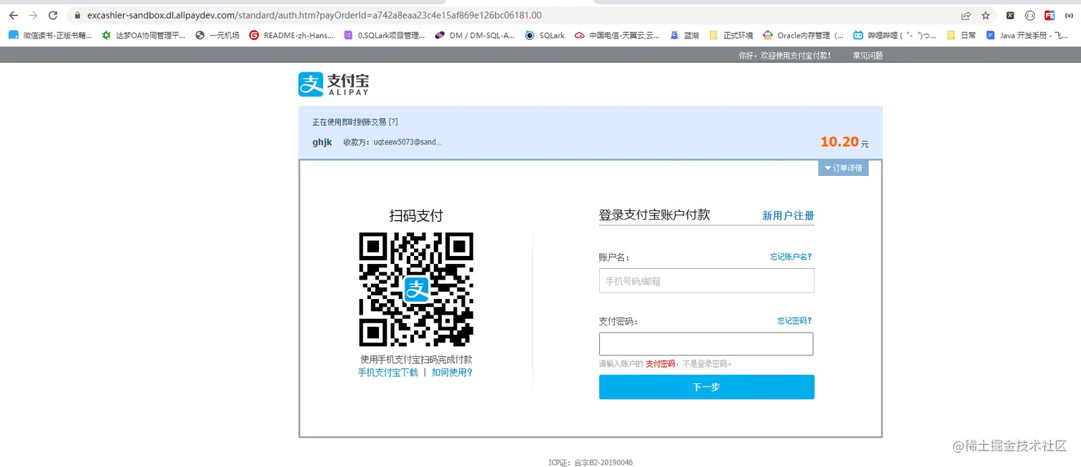
Task: Go back using the browser back arrow
Action: (13, 15)
